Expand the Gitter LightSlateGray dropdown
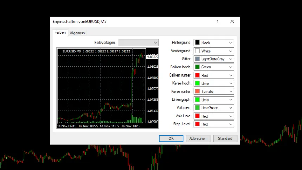Screen dimensions: 302x170 click(230, 59)
